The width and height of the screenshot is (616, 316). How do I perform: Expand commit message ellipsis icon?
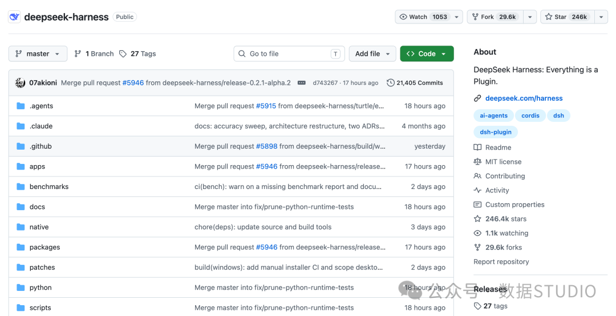coord(301,83)
